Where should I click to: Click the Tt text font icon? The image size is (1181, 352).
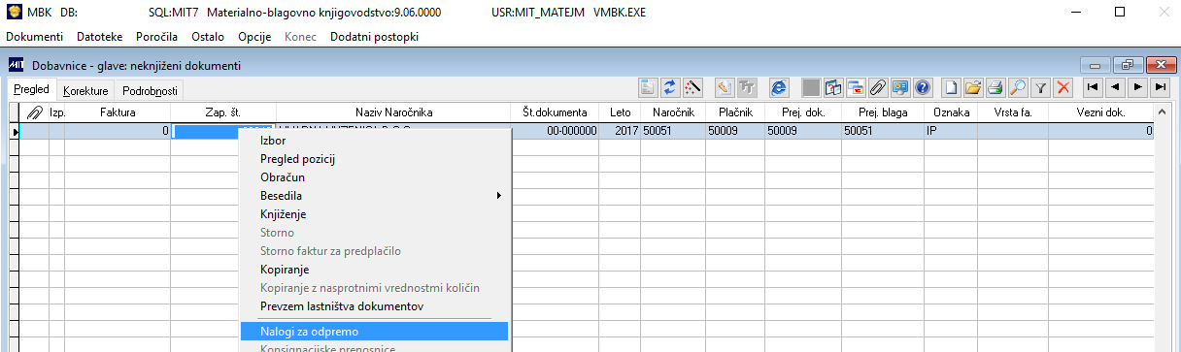(747, 87)
